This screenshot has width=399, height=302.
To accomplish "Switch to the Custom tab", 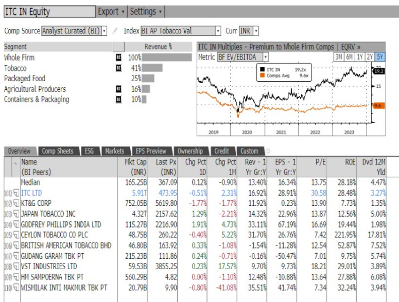I will tap(249, 151).
